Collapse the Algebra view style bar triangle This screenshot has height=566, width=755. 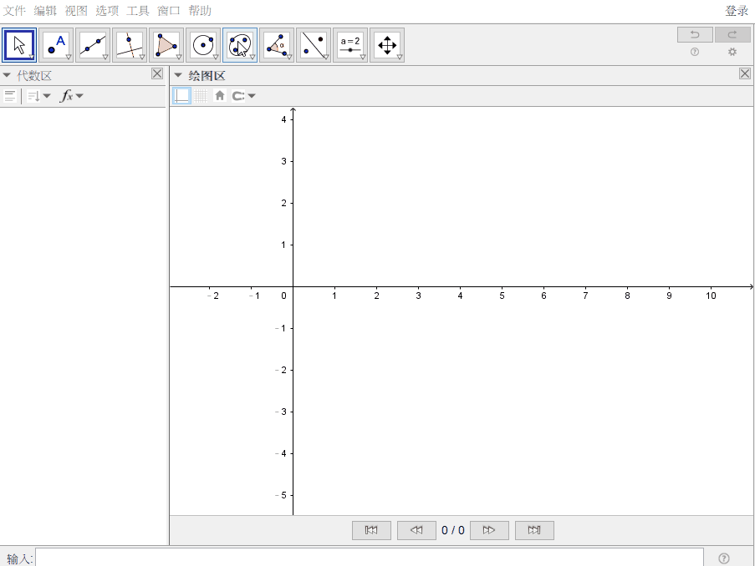[7, 75]
